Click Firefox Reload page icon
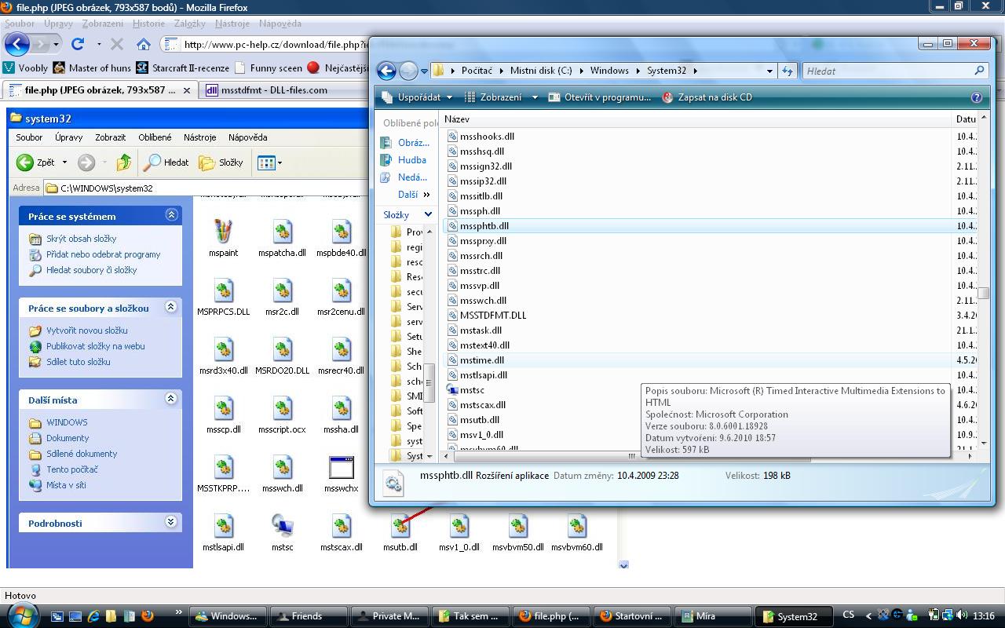1005x628 pixels. pyautogui.click(x=77, y=44)
